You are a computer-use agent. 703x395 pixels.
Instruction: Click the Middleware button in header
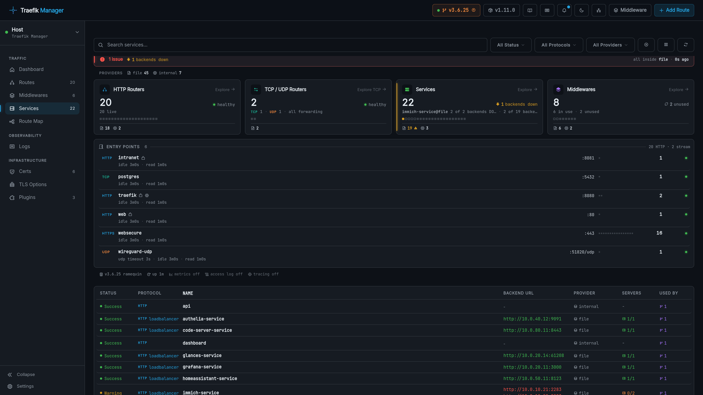630,10
